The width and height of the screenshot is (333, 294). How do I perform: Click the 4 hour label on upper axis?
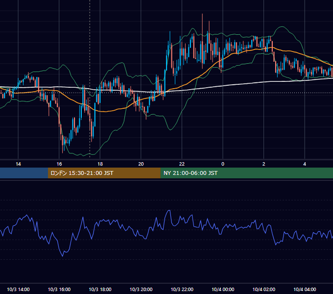pos(305,164)
